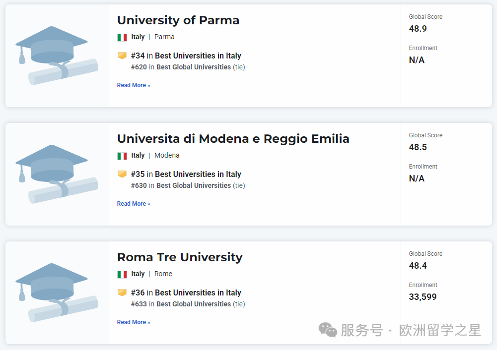Click the Modena e Reggio Emilia graduation cap image

[x=57, y=174]
